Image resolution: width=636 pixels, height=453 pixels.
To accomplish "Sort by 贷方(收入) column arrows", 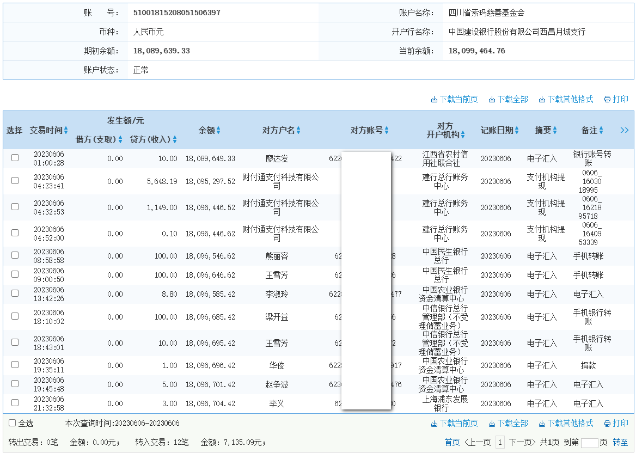I will point(175,139).
